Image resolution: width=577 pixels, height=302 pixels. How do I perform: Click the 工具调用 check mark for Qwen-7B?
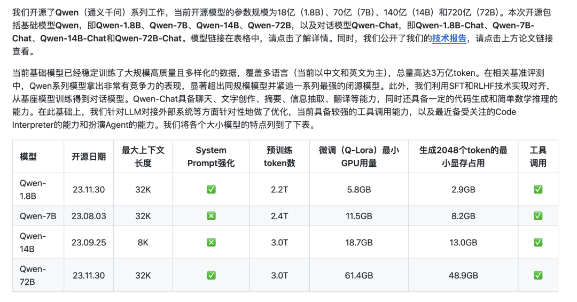538,216
